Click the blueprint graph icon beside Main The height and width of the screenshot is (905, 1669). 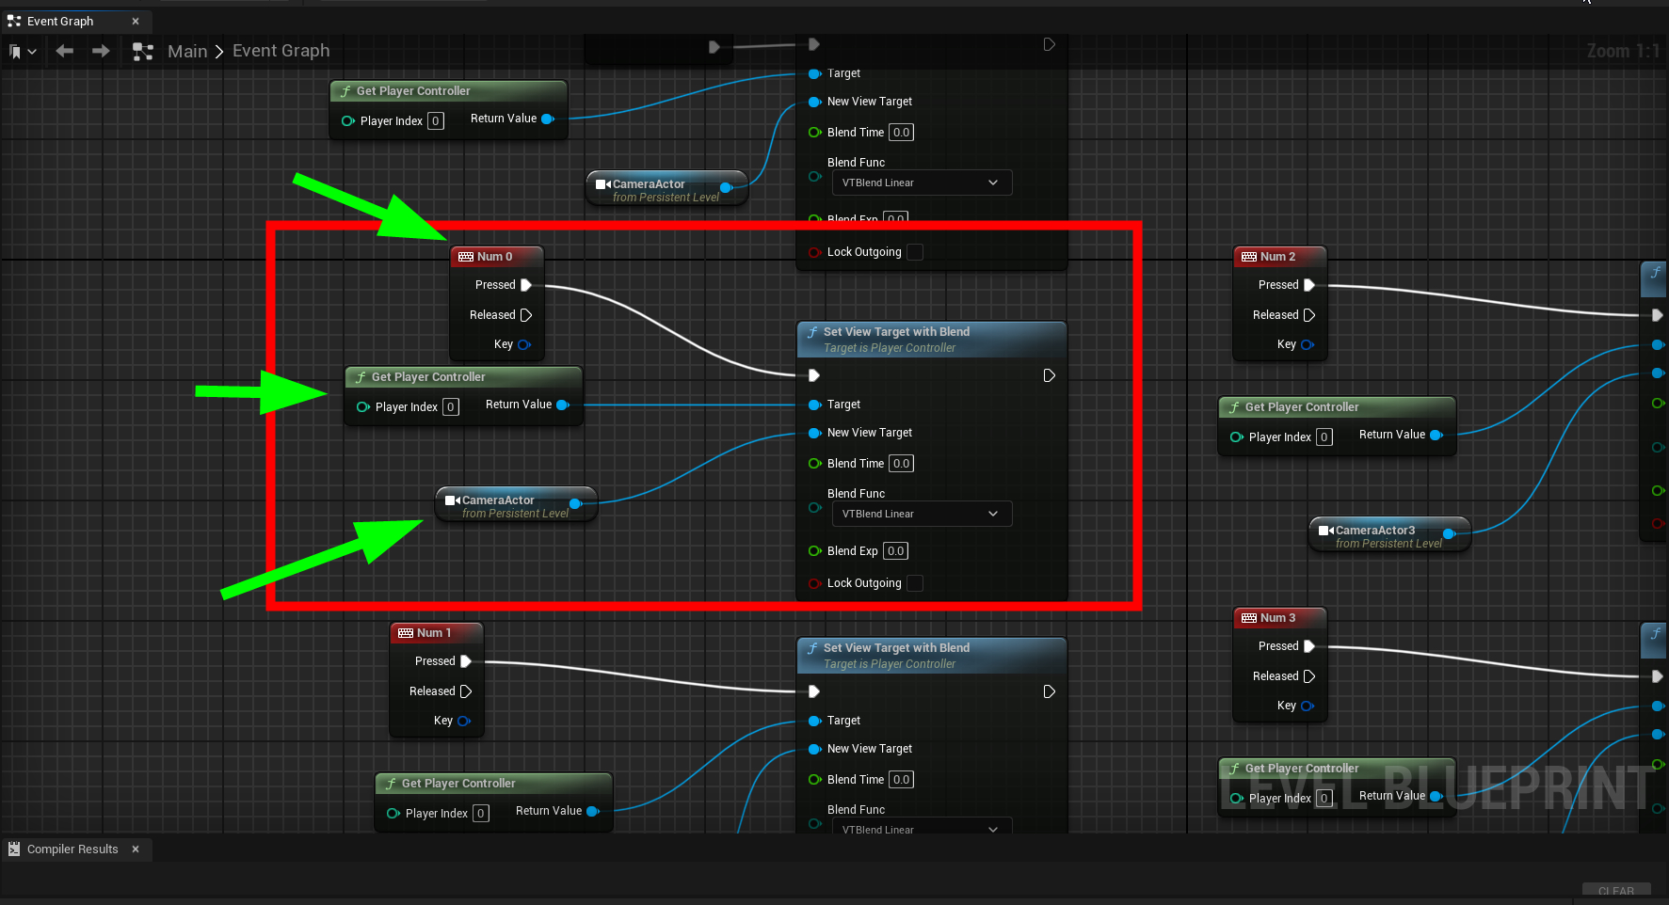[143, 52]
